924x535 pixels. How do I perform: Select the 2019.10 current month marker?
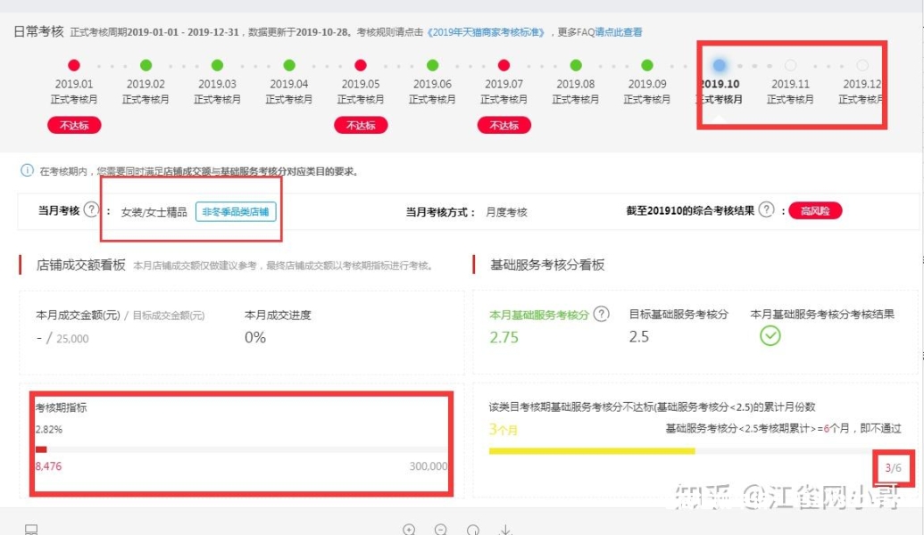click(x=719, y=65)
